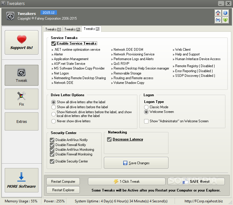
Task: Click SSDP Discovery ( Disabled ) entry
Action: [194, 76]
